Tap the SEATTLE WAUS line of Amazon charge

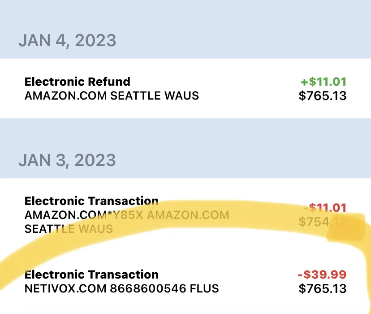click(69, 229)
